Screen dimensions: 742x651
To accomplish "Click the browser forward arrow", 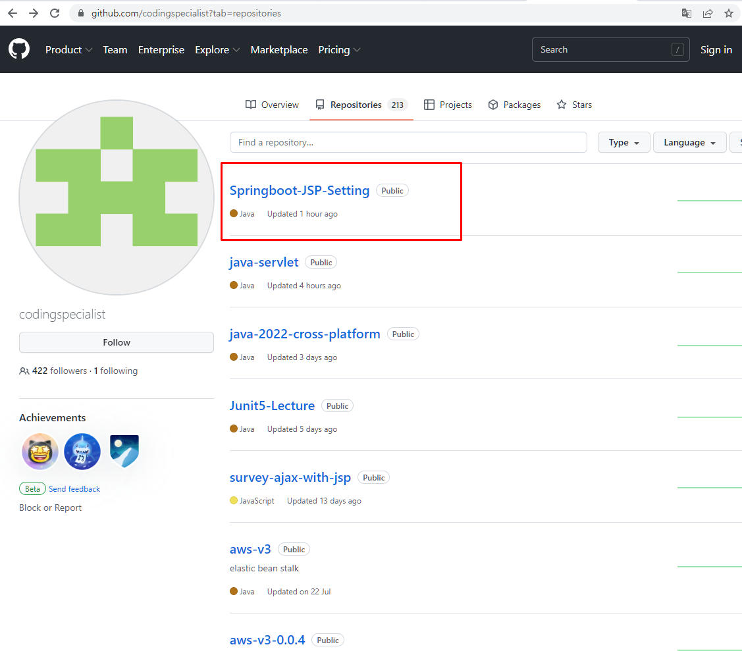I will (x=33, y=13).
